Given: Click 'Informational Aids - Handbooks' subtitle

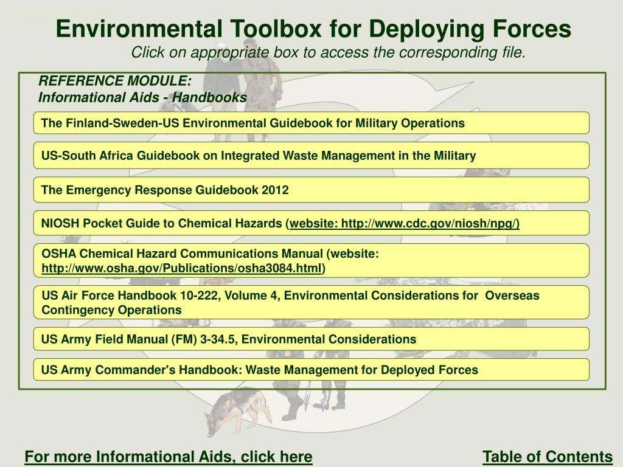Looking at the screenshot, I should point(142,97).
